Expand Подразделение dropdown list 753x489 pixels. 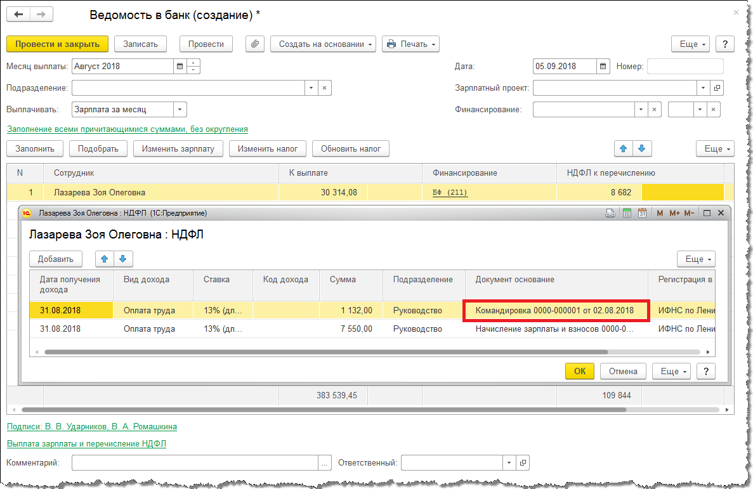(x=311, y=88)
